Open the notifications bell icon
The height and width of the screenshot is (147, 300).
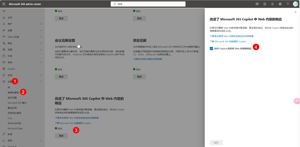(272, 4)
